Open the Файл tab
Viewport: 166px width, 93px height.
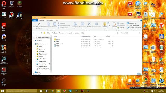click(x=35, y=20)
